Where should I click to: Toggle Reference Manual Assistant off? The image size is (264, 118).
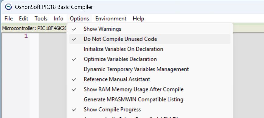pos(150,79)
